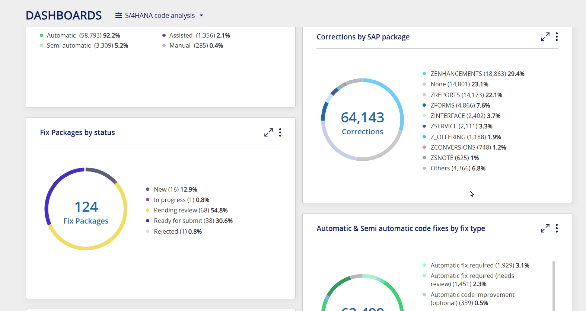
Task: Click the 64,143 Corrections donut center
Action: (x=362, y=123)
